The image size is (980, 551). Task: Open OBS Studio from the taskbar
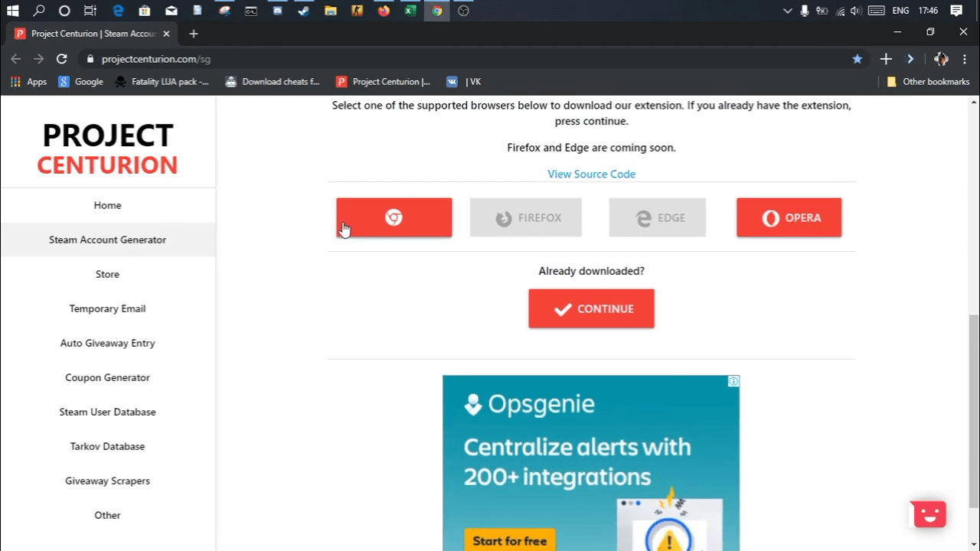pos(463,11)
